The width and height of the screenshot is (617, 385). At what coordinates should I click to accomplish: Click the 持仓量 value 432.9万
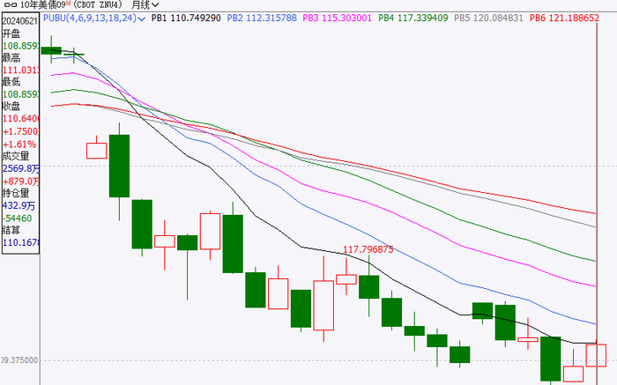click(x=19, y=205)
